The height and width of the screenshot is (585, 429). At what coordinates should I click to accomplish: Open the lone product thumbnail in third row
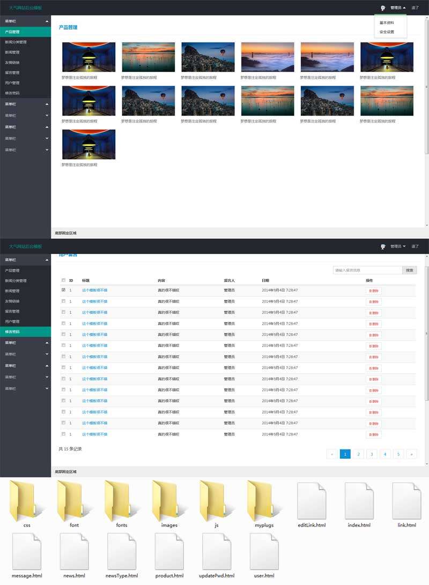coord(88,145)
